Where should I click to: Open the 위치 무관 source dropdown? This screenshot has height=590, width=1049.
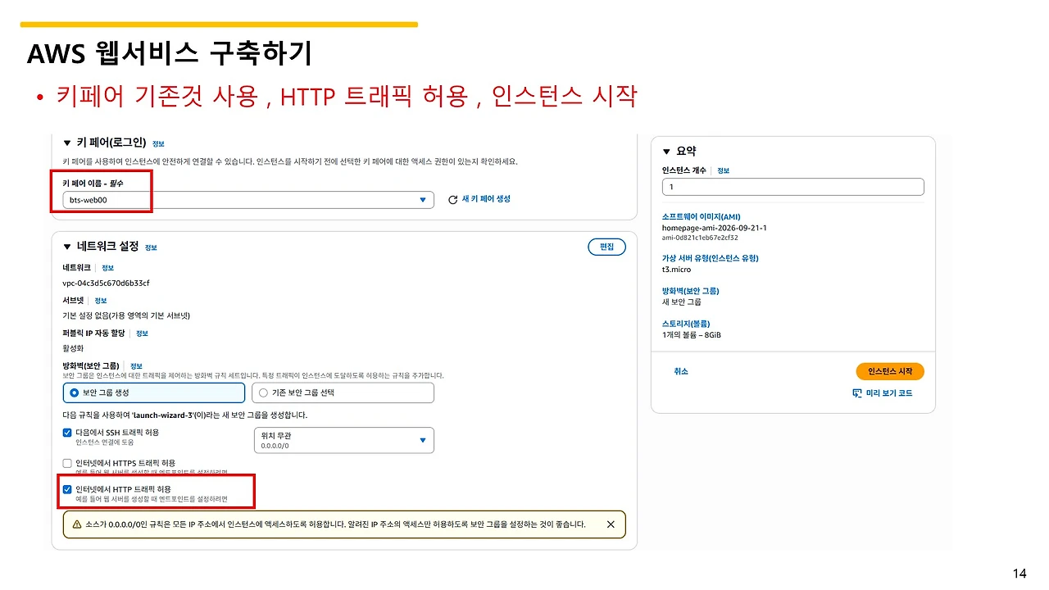point(344,440)
